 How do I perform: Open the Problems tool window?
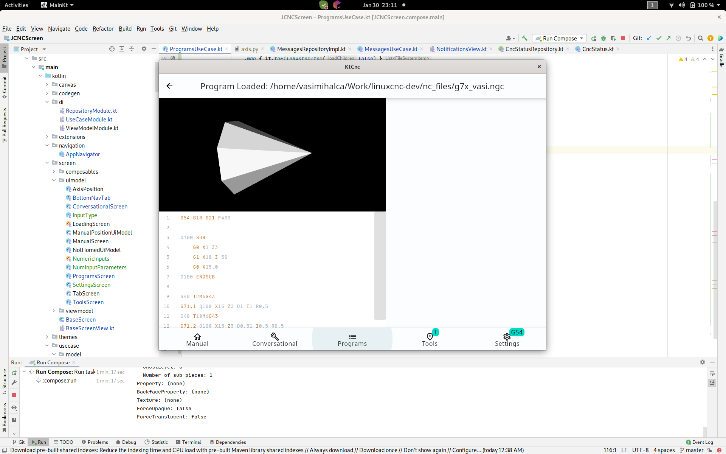click(95, 442)
